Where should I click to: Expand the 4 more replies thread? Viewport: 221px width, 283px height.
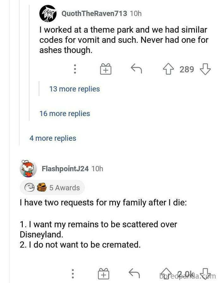tap(53, 138)
